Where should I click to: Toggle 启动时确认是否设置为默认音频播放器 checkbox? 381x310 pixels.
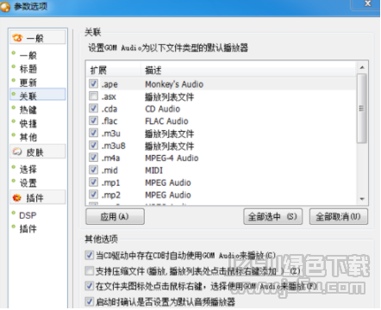[x=90, y=301]
